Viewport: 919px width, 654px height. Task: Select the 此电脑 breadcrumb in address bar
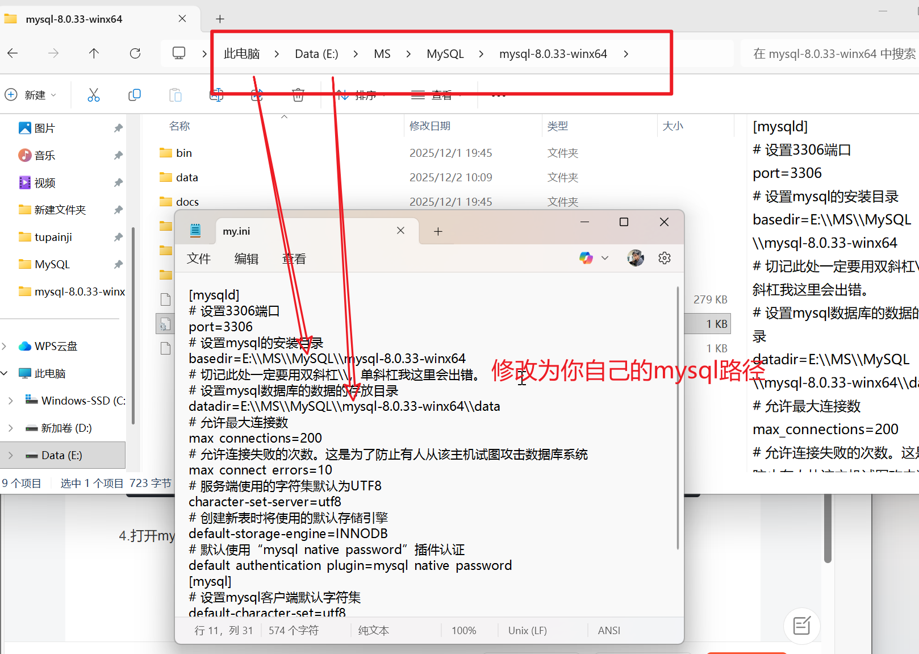(x=242, y=54)
